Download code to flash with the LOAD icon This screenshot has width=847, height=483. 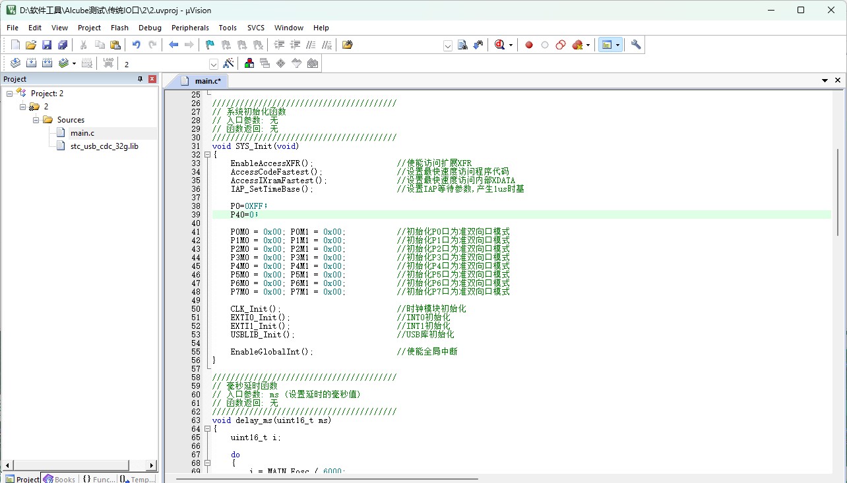click(x=108, y=63)
